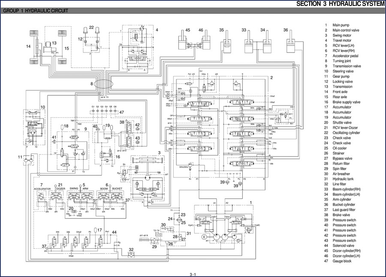Click 'Bucket cylinder' legend entry
The image size is (386, 277).
pyautogui.click(x=344, y=204)
